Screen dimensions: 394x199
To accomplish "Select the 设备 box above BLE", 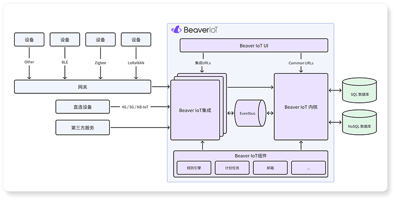I will tap(65, 40).
